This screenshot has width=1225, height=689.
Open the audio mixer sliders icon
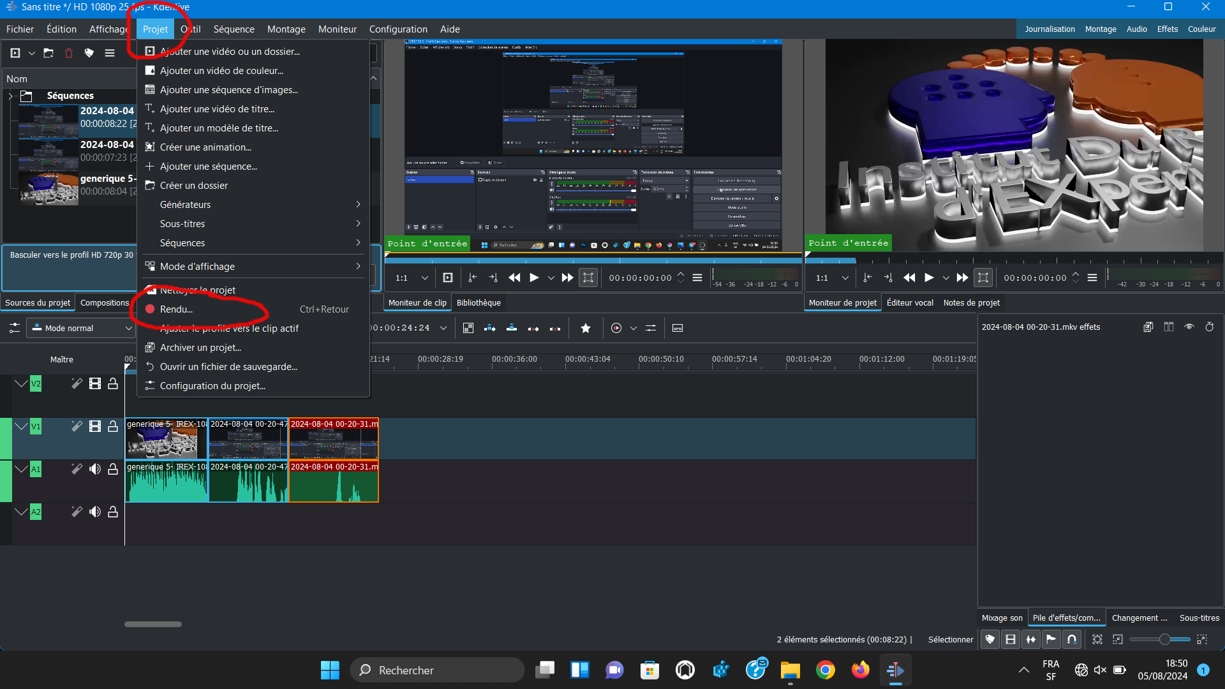[651, 328]
